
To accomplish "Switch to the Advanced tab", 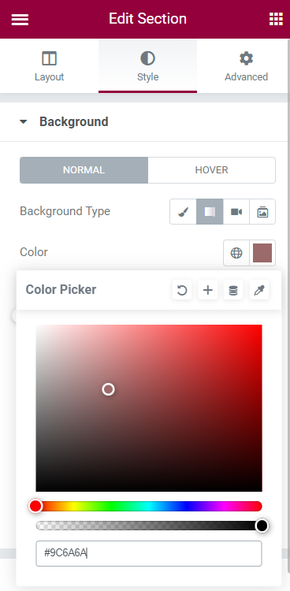I will 246,66.
